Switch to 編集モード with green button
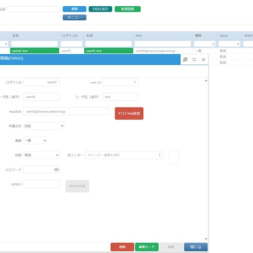The height and width of the screenshot is (253, 253). coord(147,247)
